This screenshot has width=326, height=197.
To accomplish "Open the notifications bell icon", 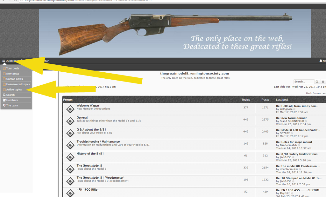I will (321, 61).
